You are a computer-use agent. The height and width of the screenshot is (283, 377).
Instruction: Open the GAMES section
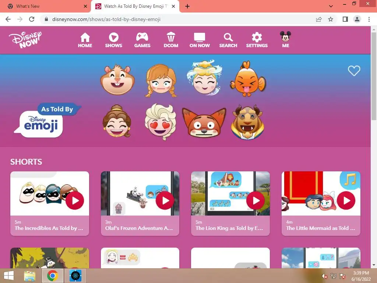point(142,40)
